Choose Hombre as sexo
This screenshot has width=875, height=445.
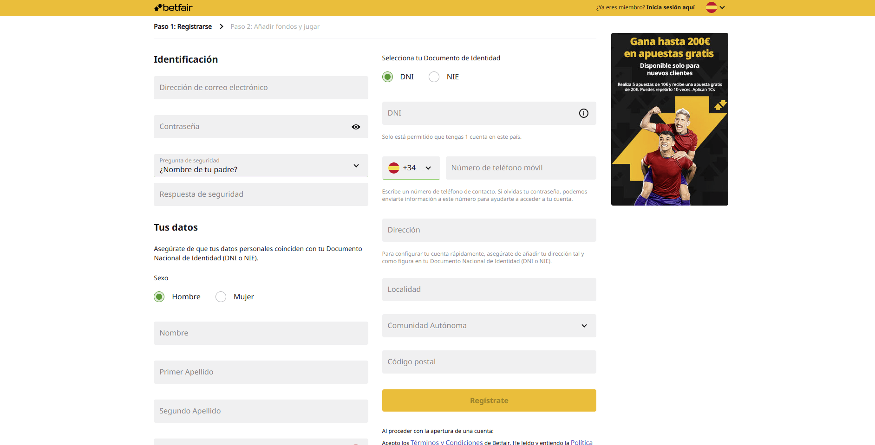tap(159, 297)
